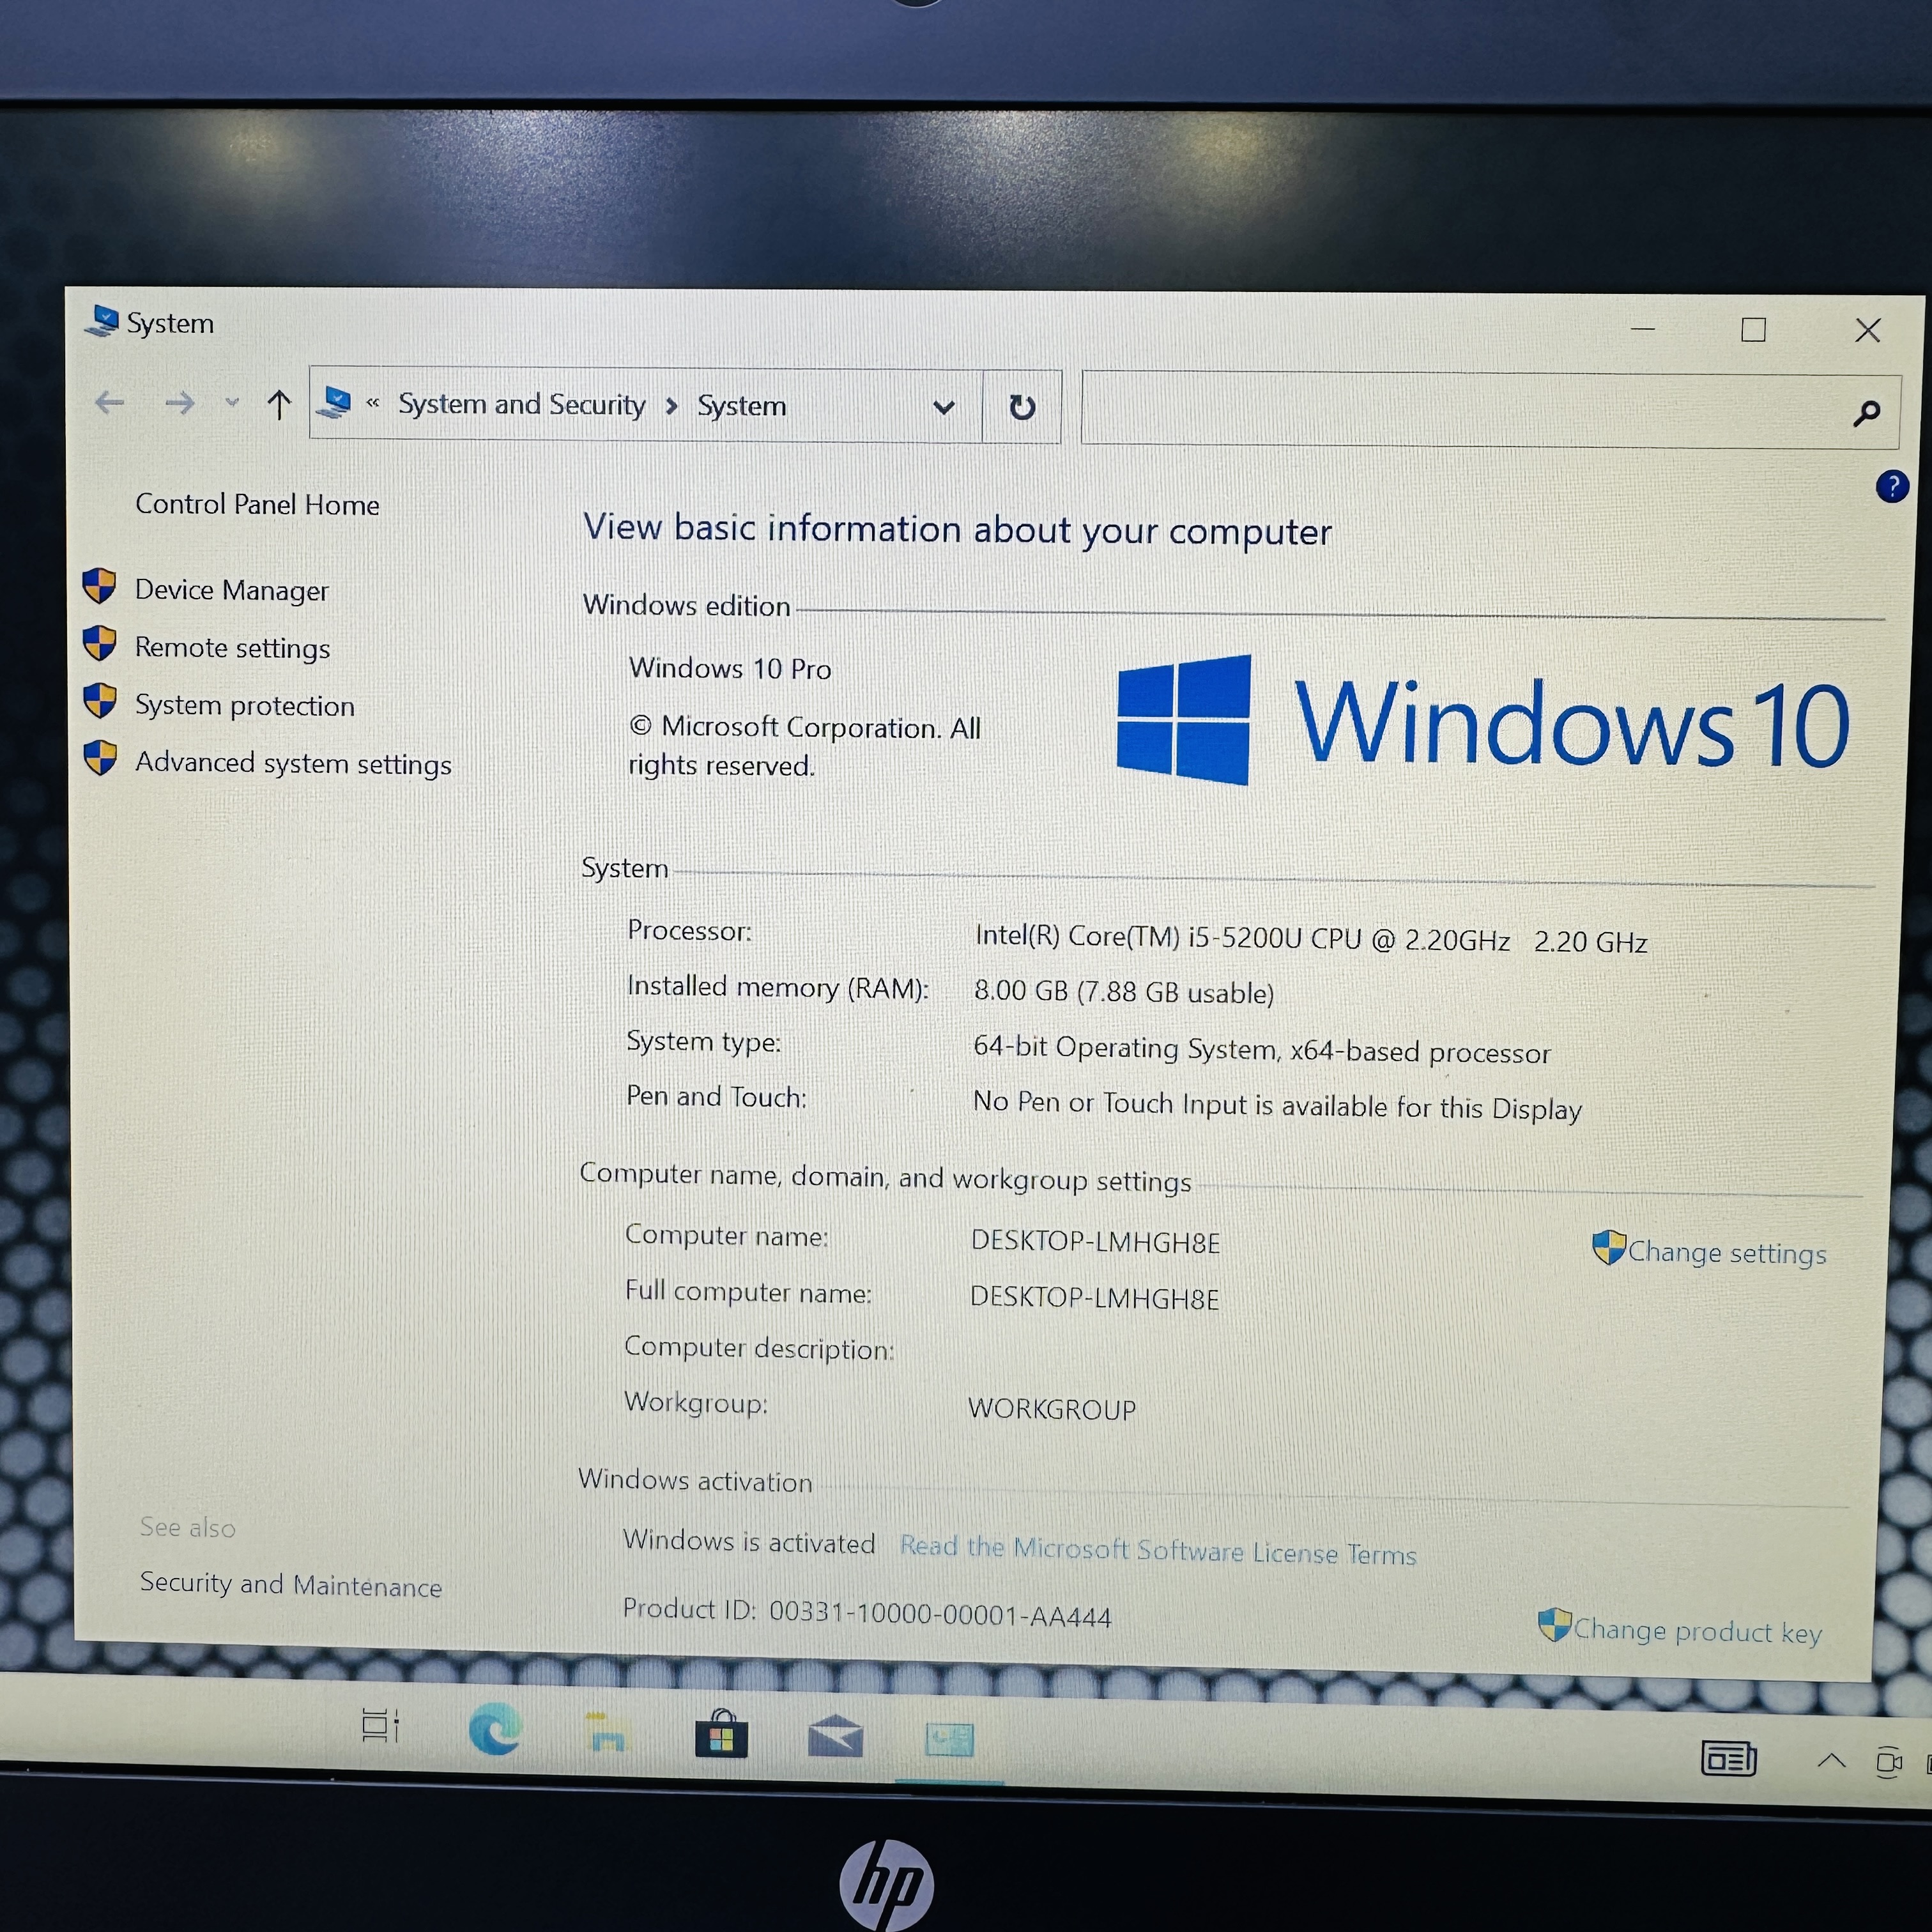Refresh the System page
This screenshot has height=1932, width=1932.
pyautogui.click(x=1022, y=407)
